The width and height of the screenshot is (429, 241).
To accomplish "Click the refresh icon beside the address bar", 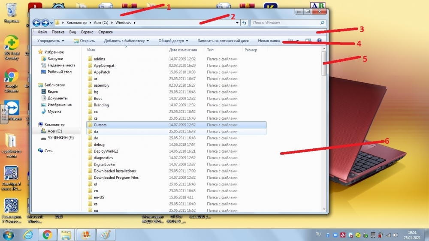I will click(244, 23).
